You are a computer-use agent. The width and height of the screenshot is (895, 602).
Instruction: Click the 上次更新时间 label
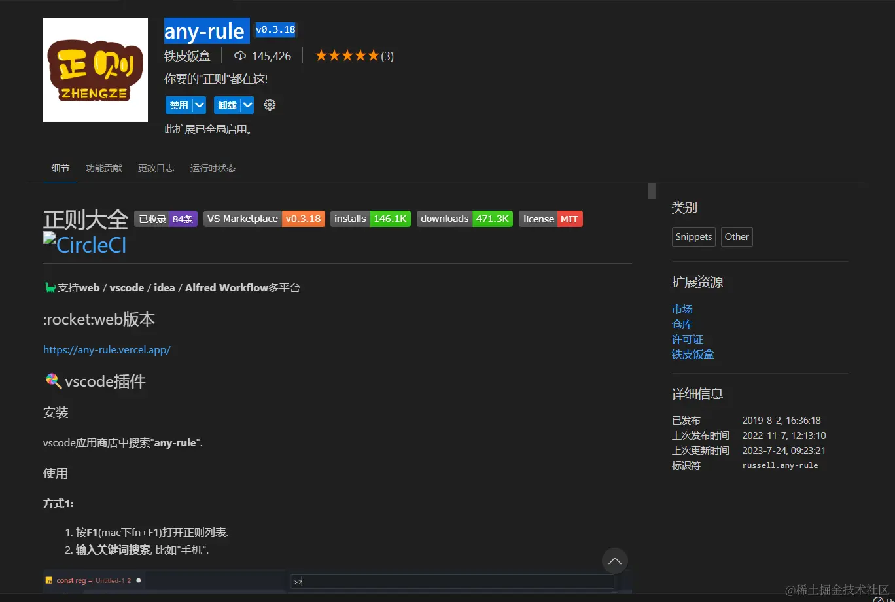(x=701, y=451)
